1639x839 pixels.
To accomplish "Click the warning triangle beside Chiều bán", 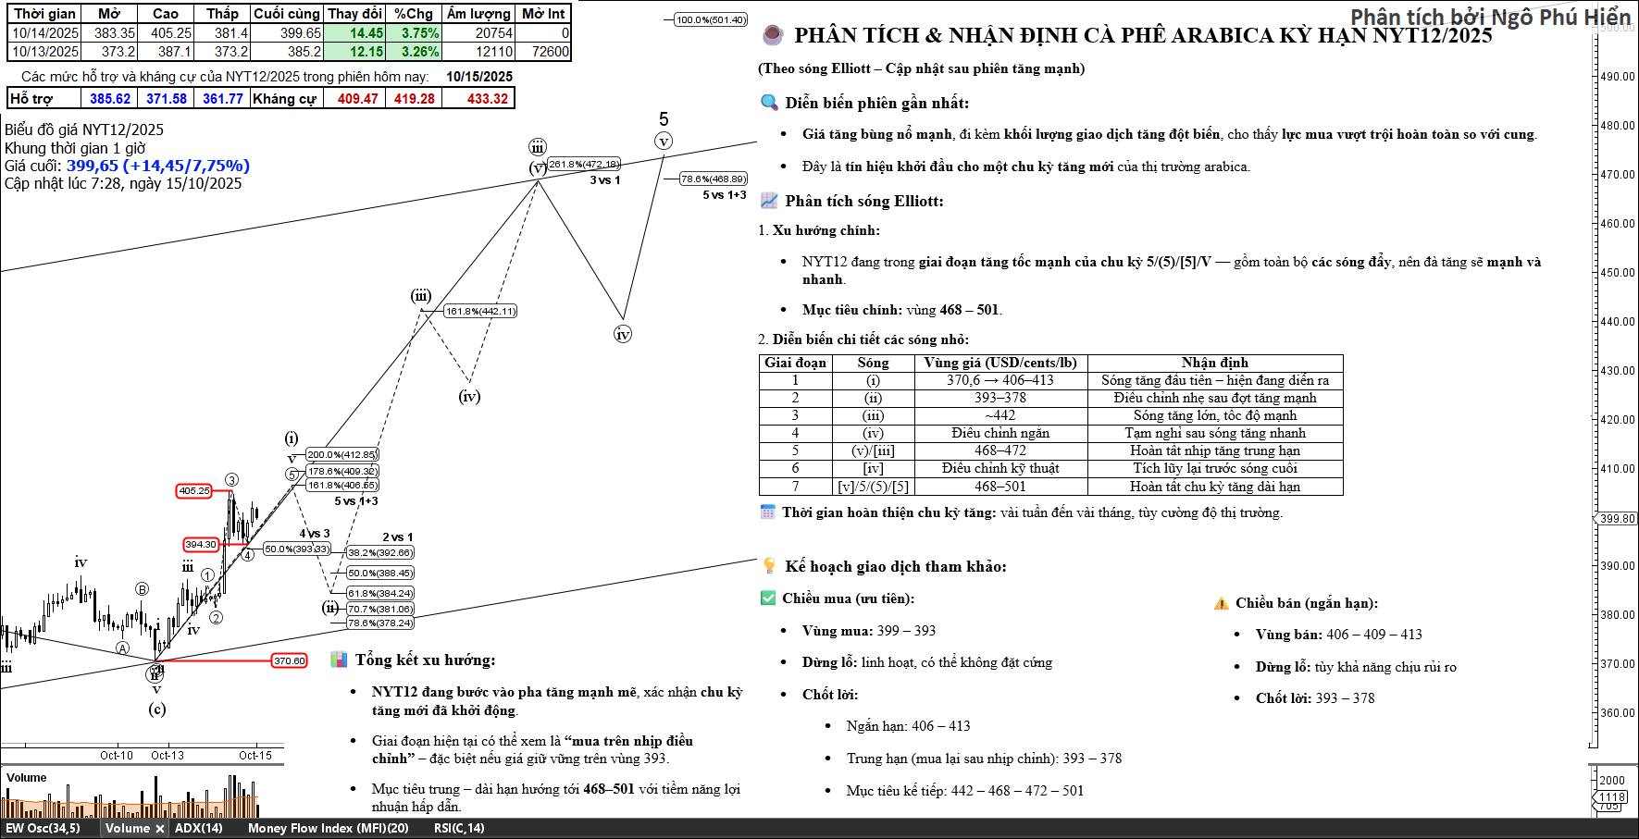I will click(1221, 603).
